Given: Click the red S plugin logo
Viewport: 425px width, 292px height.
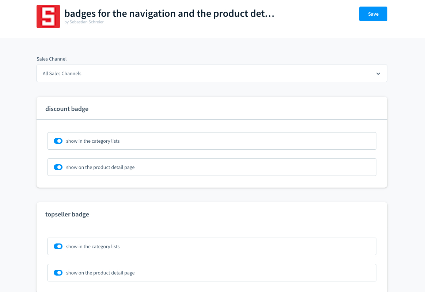Looking at the screenshot, I should 48,16.
